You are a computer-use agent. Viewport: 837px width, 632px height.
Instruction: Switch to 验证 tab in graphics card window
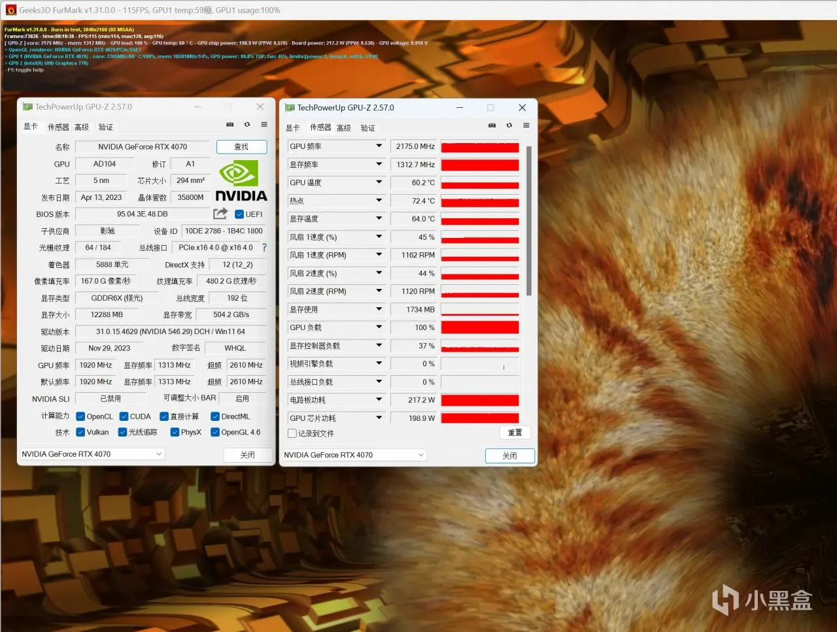pos(106,127)
